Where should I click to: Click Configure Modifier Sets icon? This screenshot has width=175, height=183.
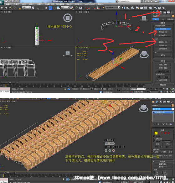pyautogui.click(x=171, y=124)
